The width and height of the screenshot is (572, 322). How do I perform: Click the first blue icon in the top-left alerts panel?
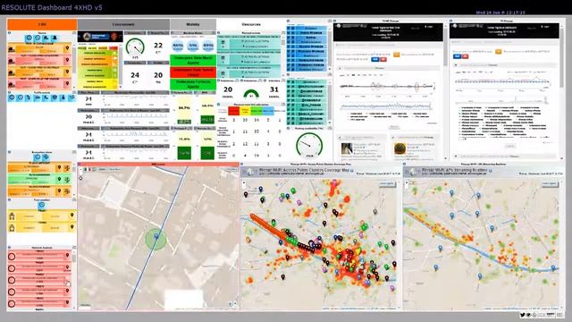click(29, 38)
